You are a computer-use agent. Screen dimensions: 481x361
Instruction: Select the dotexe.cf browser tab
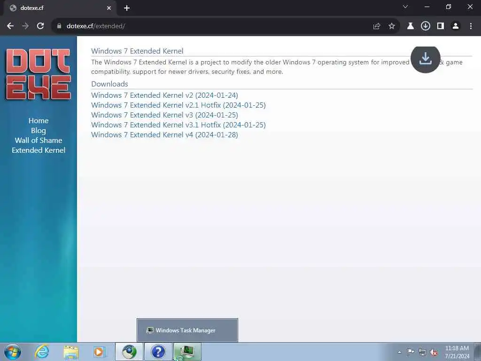click(60, 8)
